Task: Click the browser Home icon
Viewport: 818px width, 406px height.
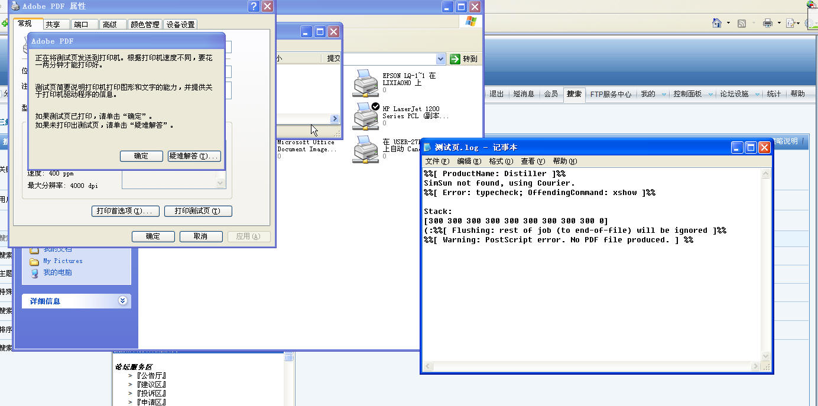Action: 717,23
